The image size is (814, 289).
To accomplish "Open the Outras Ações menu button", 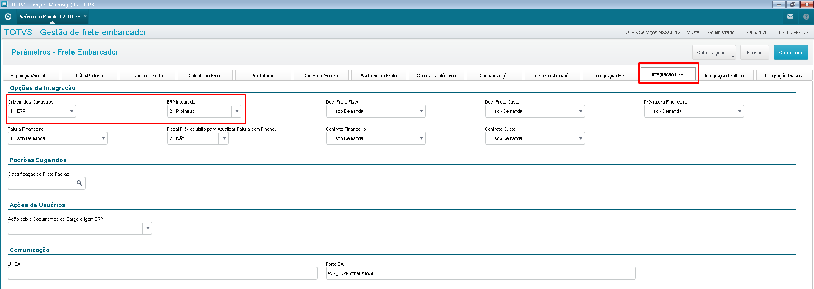I will click(x=714, y=53).
